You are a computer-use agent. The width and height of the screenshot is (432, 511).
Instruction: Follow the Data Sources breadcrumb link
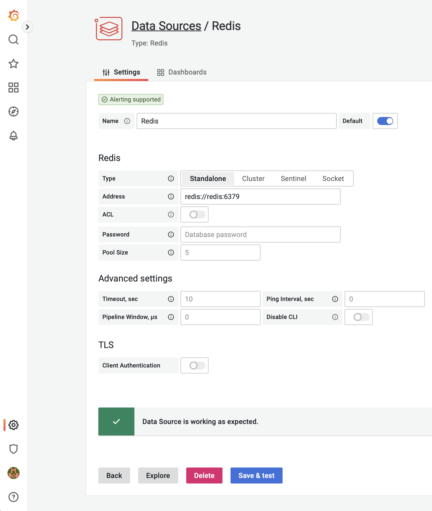[166, 26]
